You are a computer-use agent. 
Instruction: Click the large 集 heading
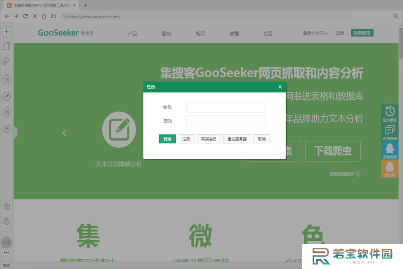pos(88,236)
